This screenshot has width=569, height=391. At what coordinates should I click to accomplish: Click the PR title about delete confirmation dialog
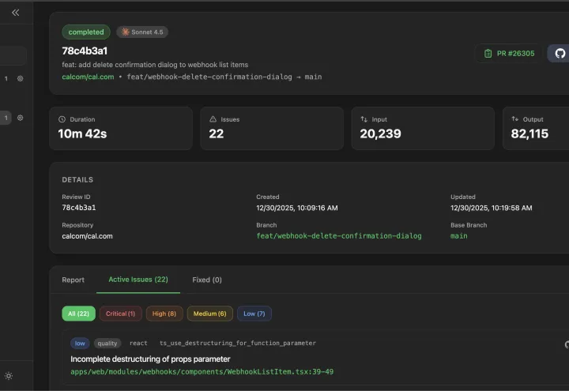tap(155, 65)
